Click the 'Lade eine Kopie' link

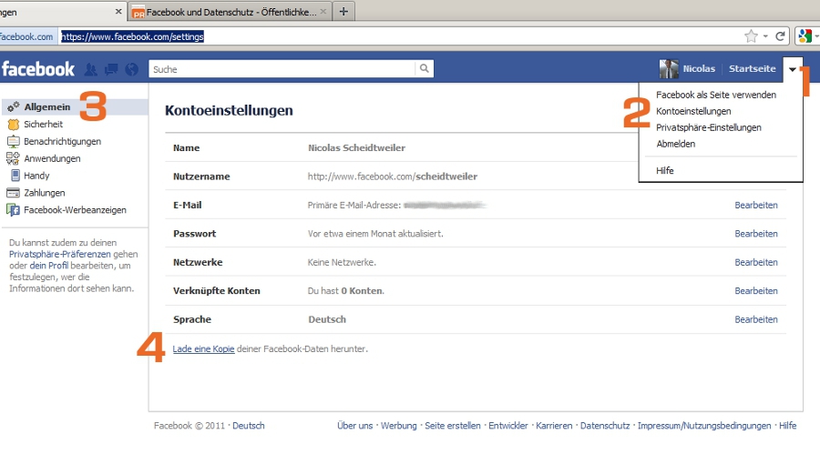[203, 348]
